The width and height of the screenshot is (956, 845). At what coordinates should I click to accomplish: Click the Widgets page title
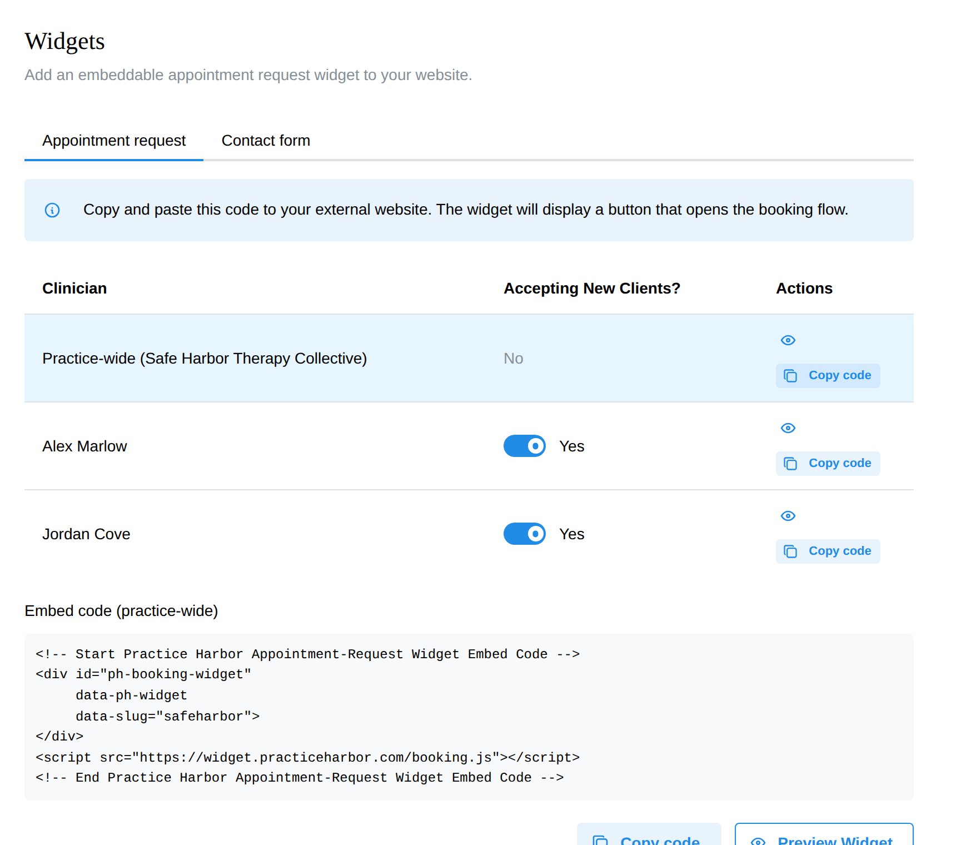[x=64, y=41]
